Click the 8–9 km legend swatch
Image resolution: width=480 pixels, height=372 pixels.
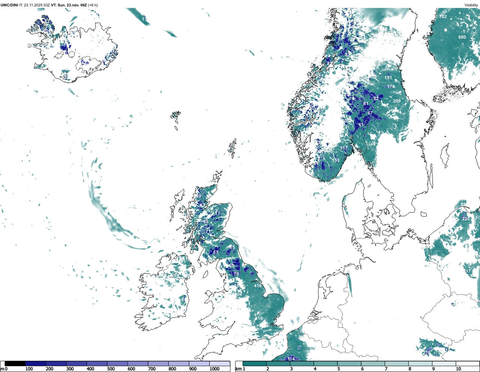[420, 363]
